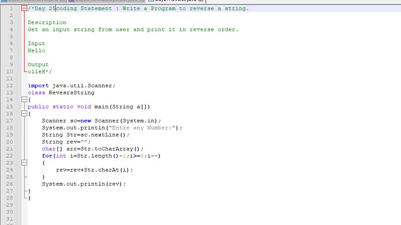Collapse the for-loop block fold at line 23
Image resolution: width=401 pixels, height=225 pixels.
(24, 162)
